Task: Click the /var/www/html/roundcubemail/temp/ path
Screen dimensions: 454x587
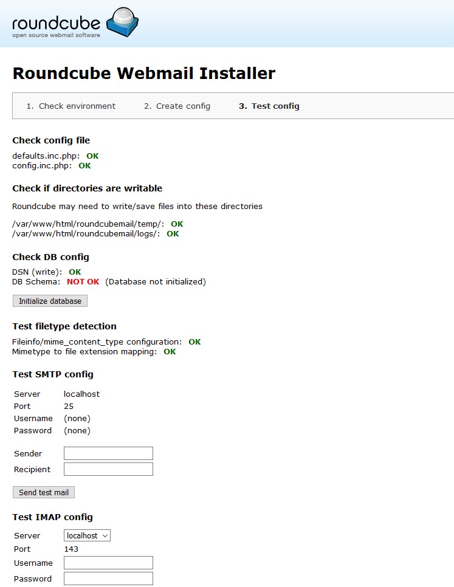Action: coord(88,224)
